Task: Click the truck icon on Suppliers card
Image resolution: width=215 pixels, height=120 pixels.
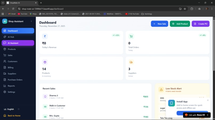Action: coord(131,62)
